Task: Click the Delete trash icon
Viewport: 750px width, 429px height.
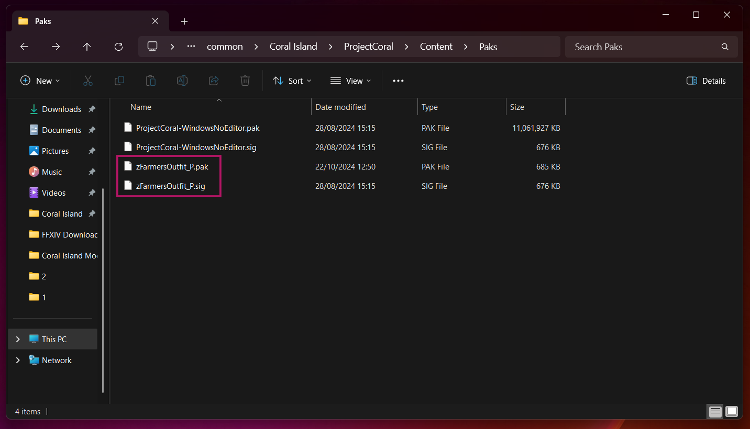Action: pyautogui.click(x=245, y=81)
